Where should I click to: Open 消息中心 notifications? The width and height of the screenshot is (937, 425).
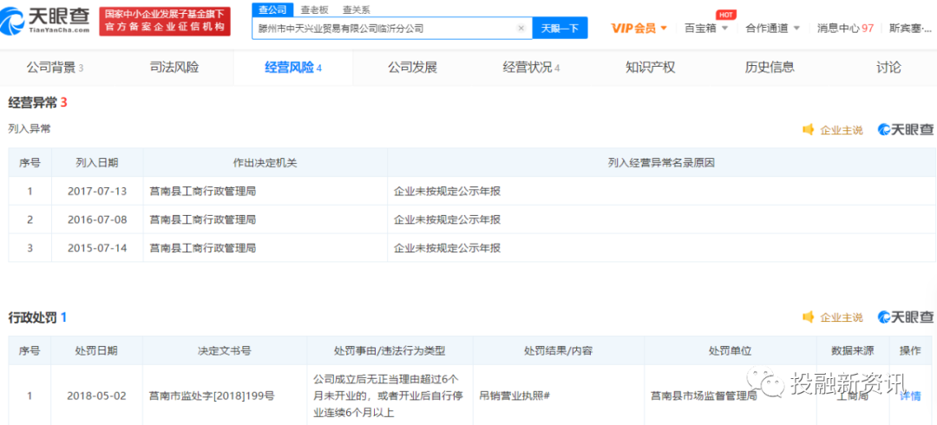(x=846, y=28)
